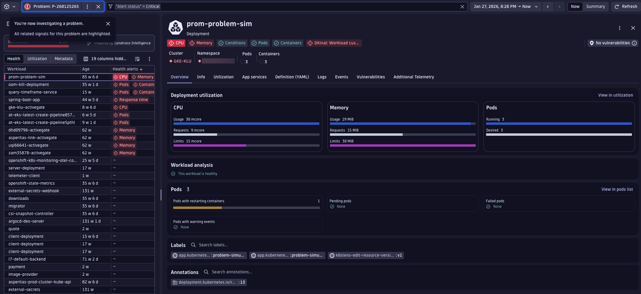641x294 pixels.
Task: Click the Summary button
Action: tap(596, 6)
